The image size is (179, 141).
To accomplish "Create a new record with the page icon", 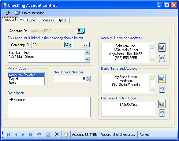I will (x=66, y=135).
